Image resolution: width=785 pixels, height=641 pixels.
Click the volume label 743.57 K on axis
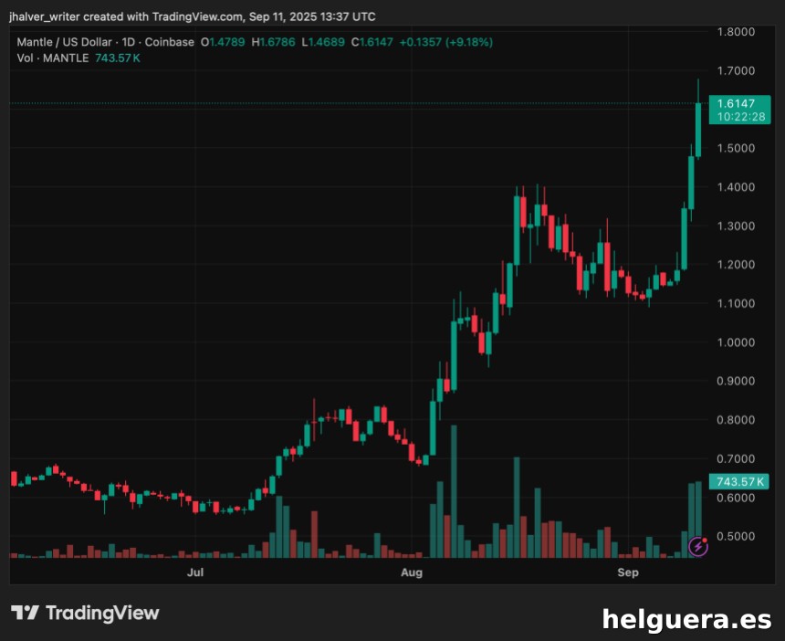tap(739, 482)
